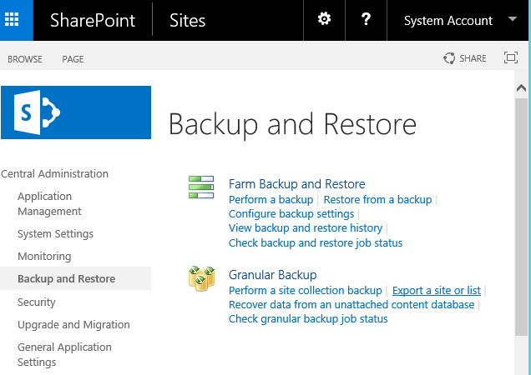Open the app launcher grid icon
Viewport: 531px width, 375px height.
tap(12, 19)
